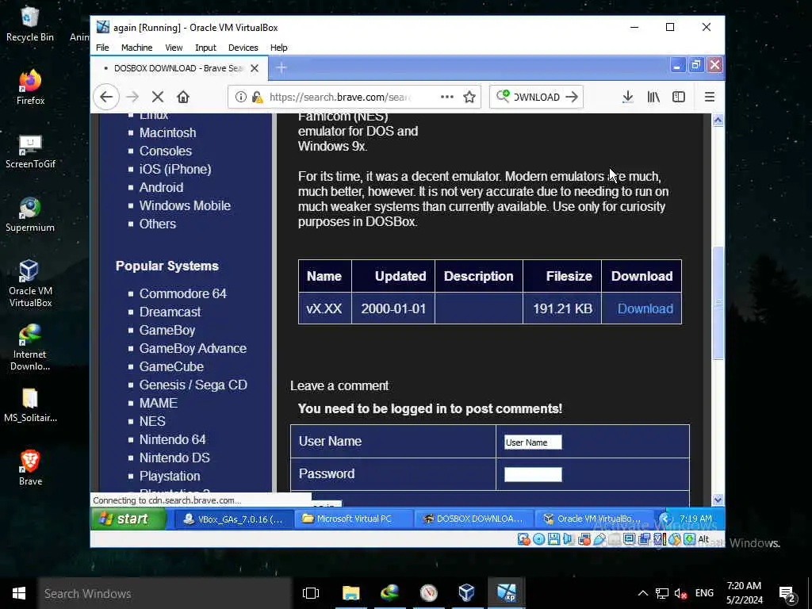Image resolution: width=812 pixels, height=609 pixels.
Task: Click the Password input field
Action: pyautogui.click(x=533, y=474)
